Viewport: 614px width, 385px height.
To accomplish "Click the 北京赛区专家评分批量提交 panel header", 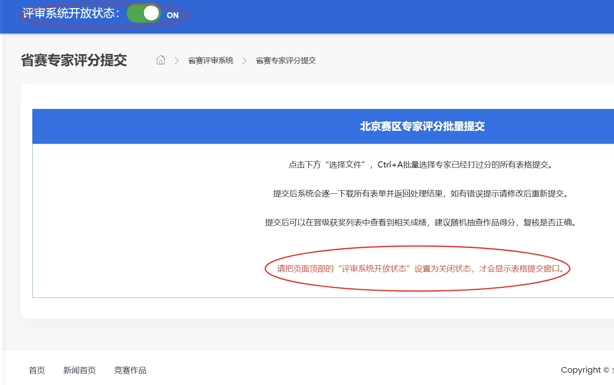I will [422, 126].
